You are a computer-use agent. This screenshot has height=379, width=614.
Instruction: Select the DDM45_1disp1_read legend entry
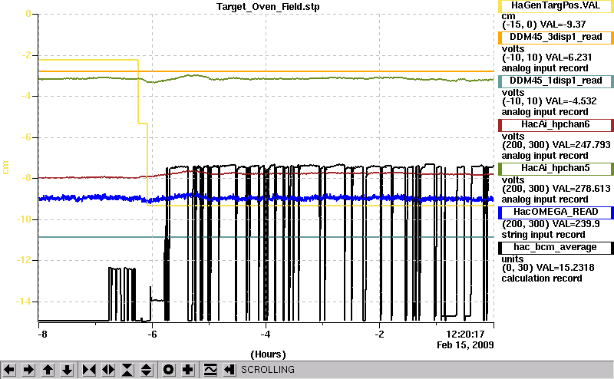(x=556, y=81)
